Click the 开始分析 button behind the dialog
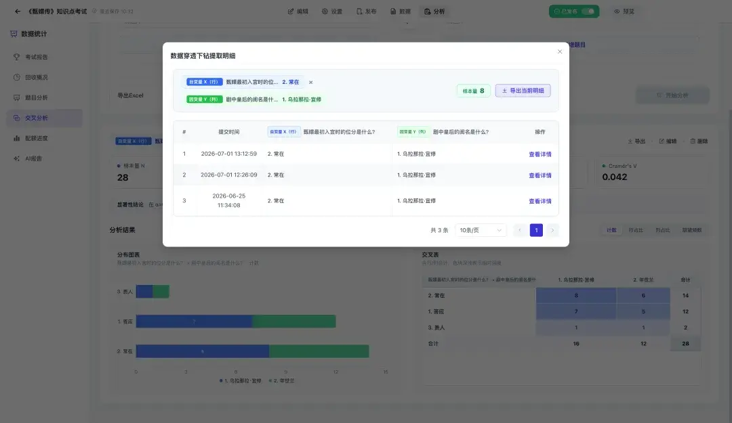The image size is (732, 423). pos(673,95)
